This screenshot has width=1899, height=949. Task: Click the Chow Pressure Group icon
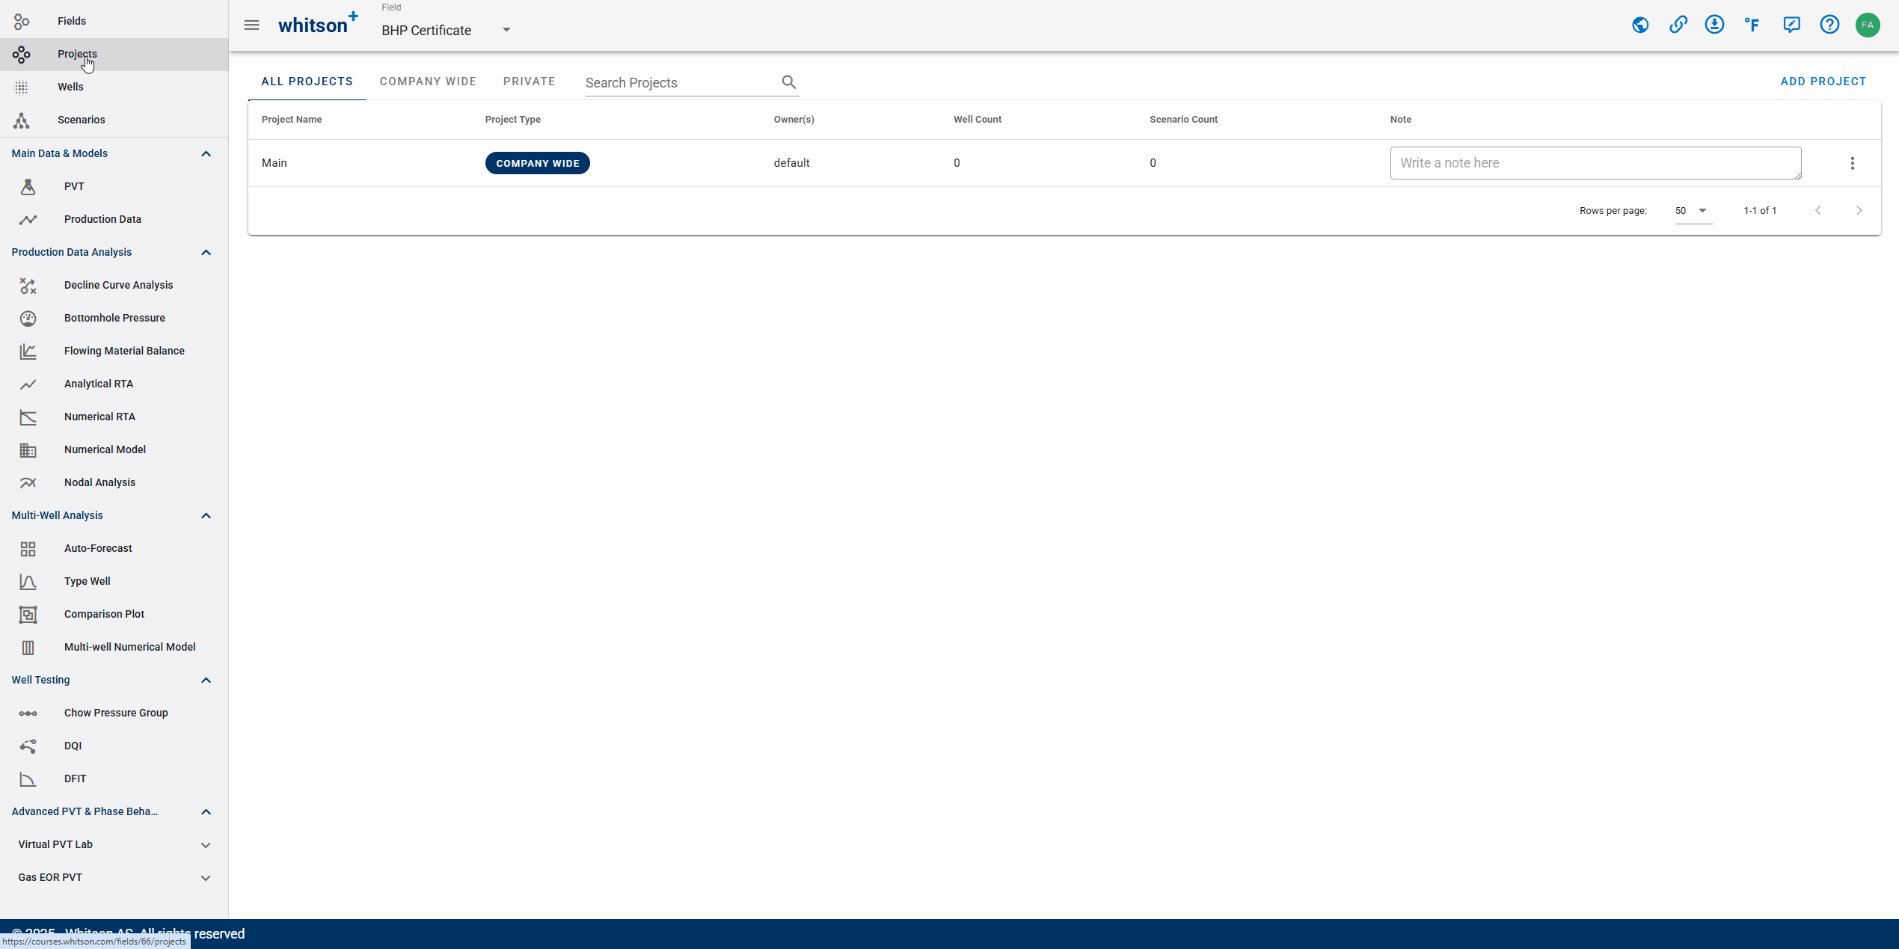pos(28,712)
